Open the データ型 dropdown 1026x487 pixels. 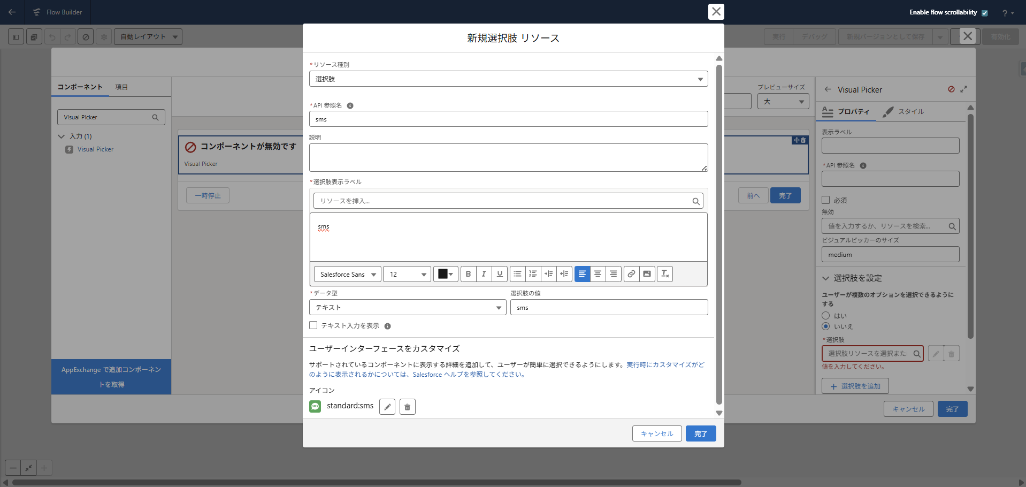(408, 307)
